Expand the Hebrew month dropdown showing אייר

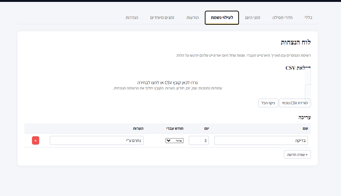[x=174, y=140]
